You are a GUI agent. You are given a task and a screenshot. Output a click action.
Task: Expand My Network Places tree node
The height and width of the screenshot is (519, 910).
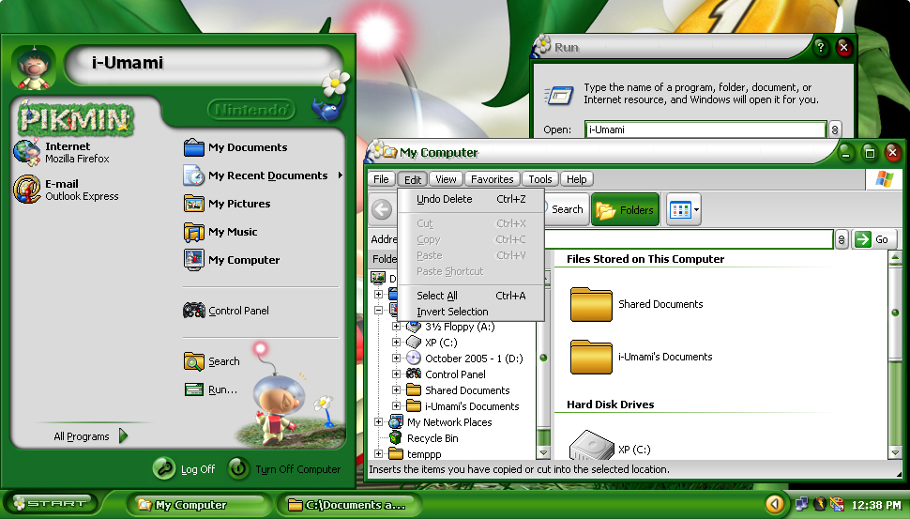tap(378, 422)
